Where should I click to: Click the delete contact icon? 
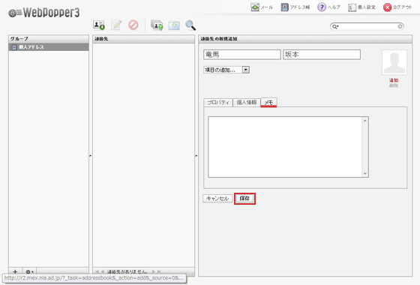[133, 25]
